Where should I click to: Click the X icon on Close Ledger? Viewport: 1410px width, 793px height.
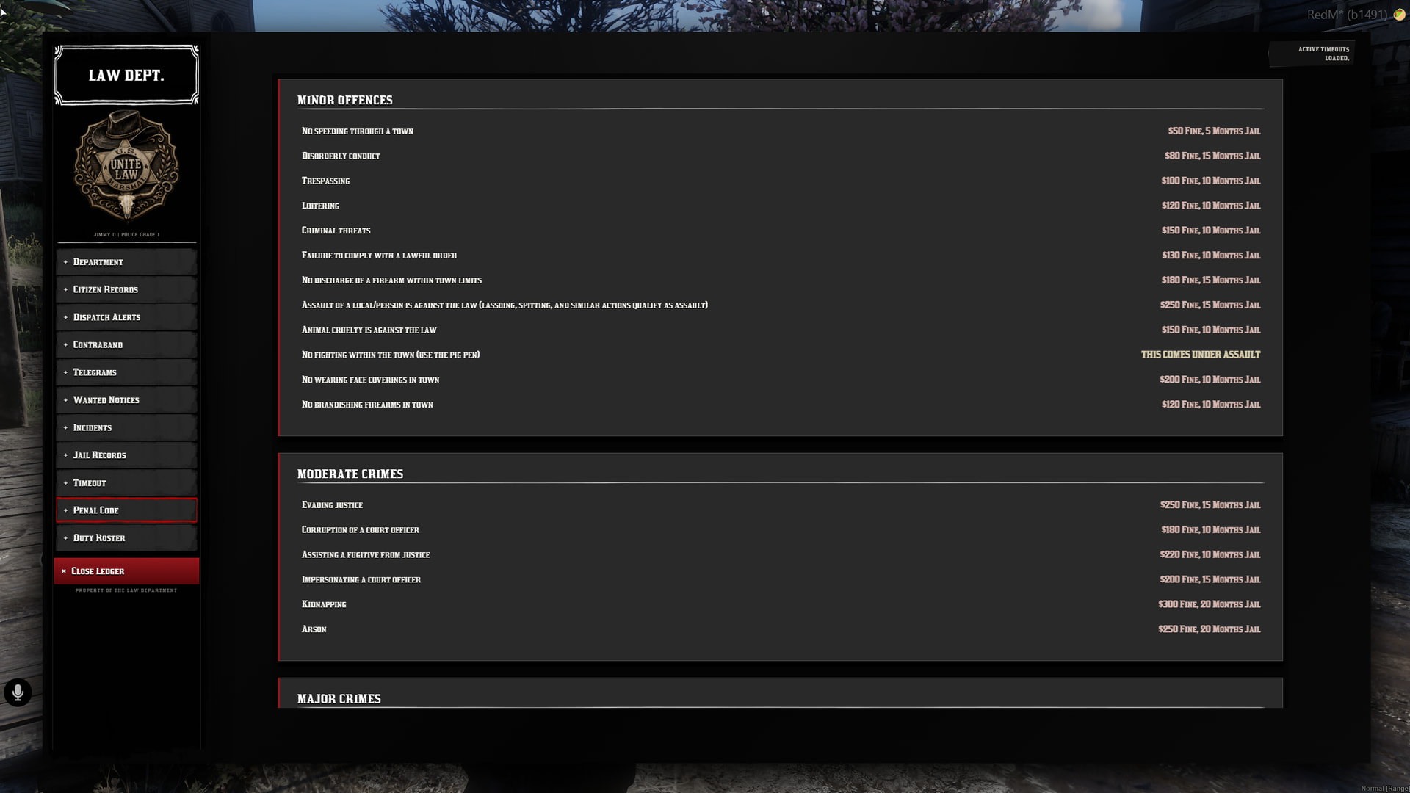pos(64,571)
